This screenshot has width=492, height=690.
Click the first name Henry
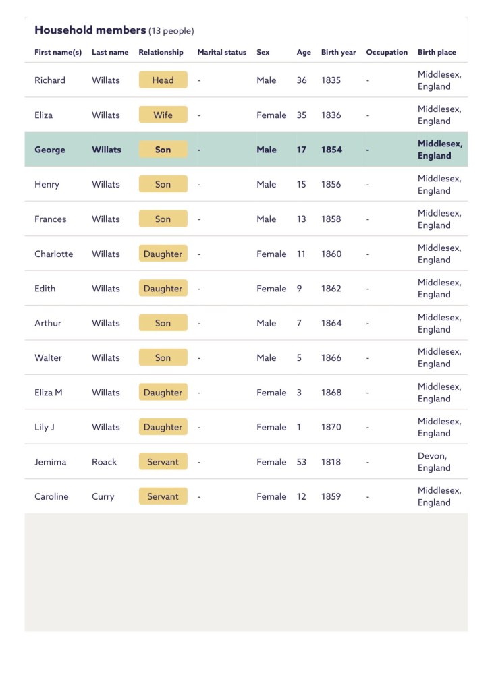[47, 184]
